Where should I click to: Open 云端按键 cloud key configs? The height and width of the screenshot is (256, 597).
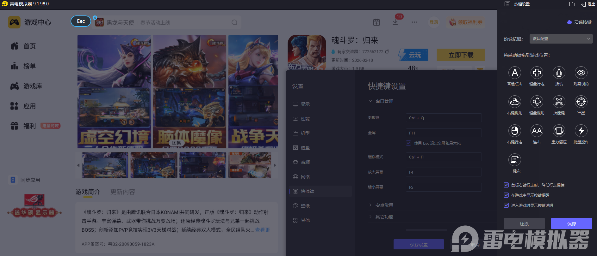tap(579, 22)
